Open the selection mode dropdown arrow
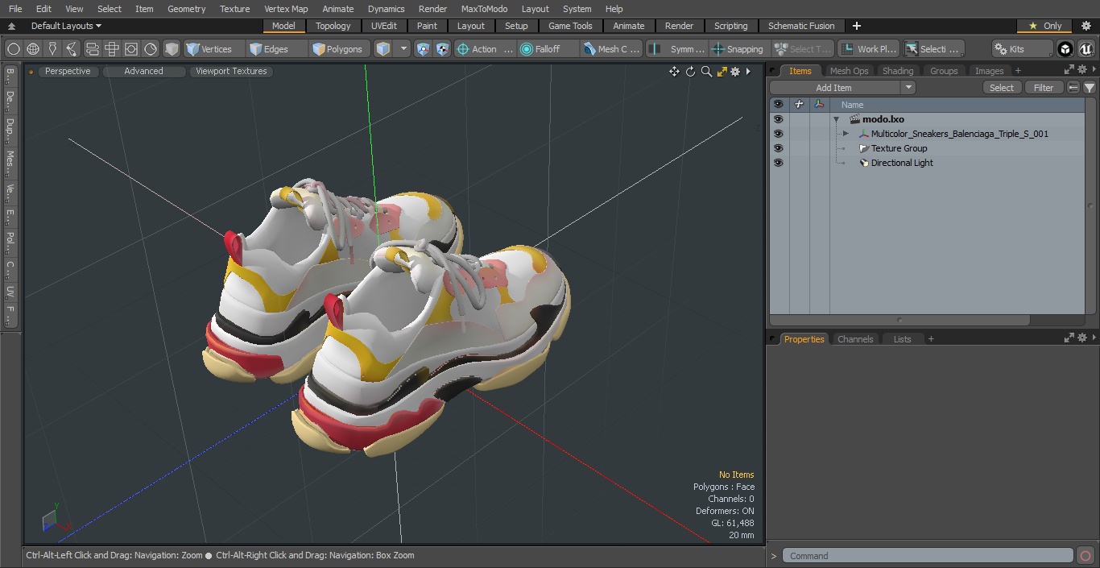 [403, 49]
